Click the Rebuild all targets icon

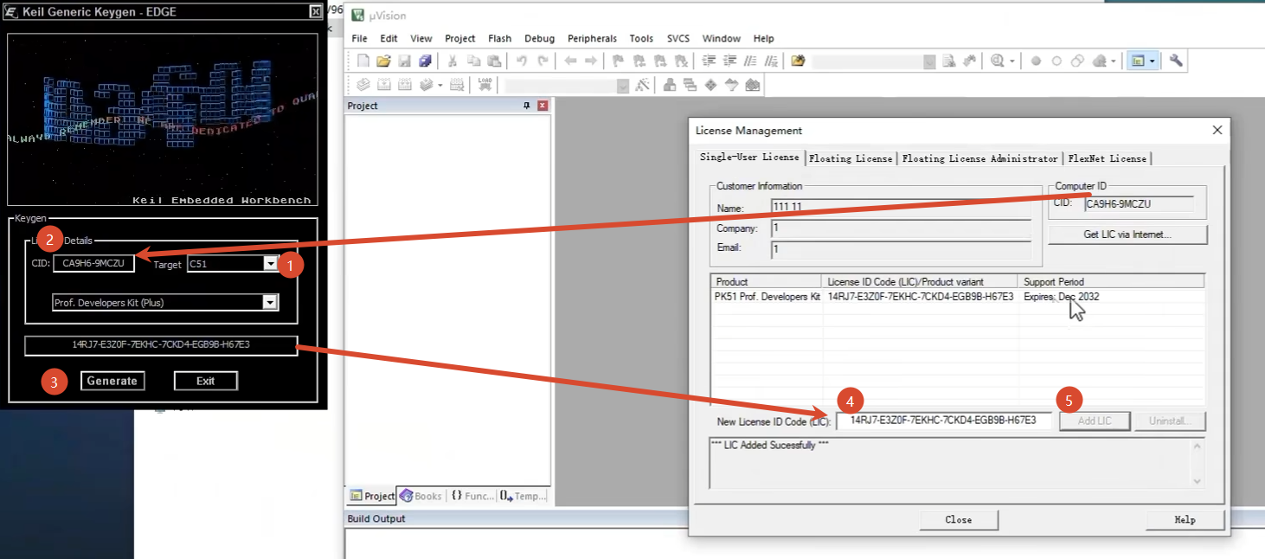pos(404,85)
